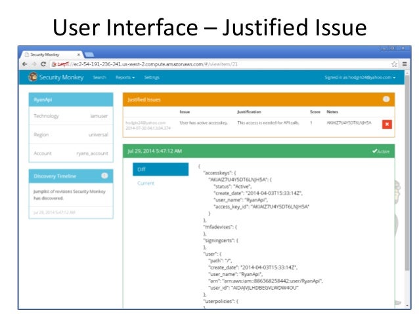Click the AKIAIZ7U4Y5DT6LNJH5A notes cell
The width and height of the screenshot is (419, 314).
[x=349, y=123]
